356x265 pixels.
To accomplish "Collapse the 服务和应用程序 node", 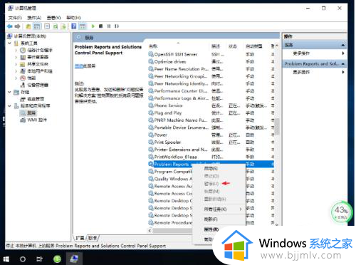I will pyautogui.click(x=9, y=106).
